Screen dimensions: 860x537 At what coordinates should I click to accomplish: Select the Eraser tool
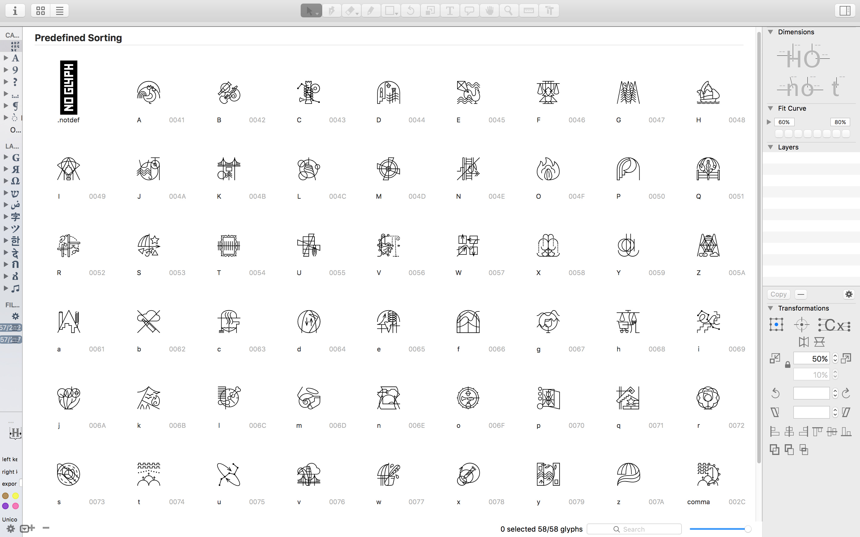(351, 11)
